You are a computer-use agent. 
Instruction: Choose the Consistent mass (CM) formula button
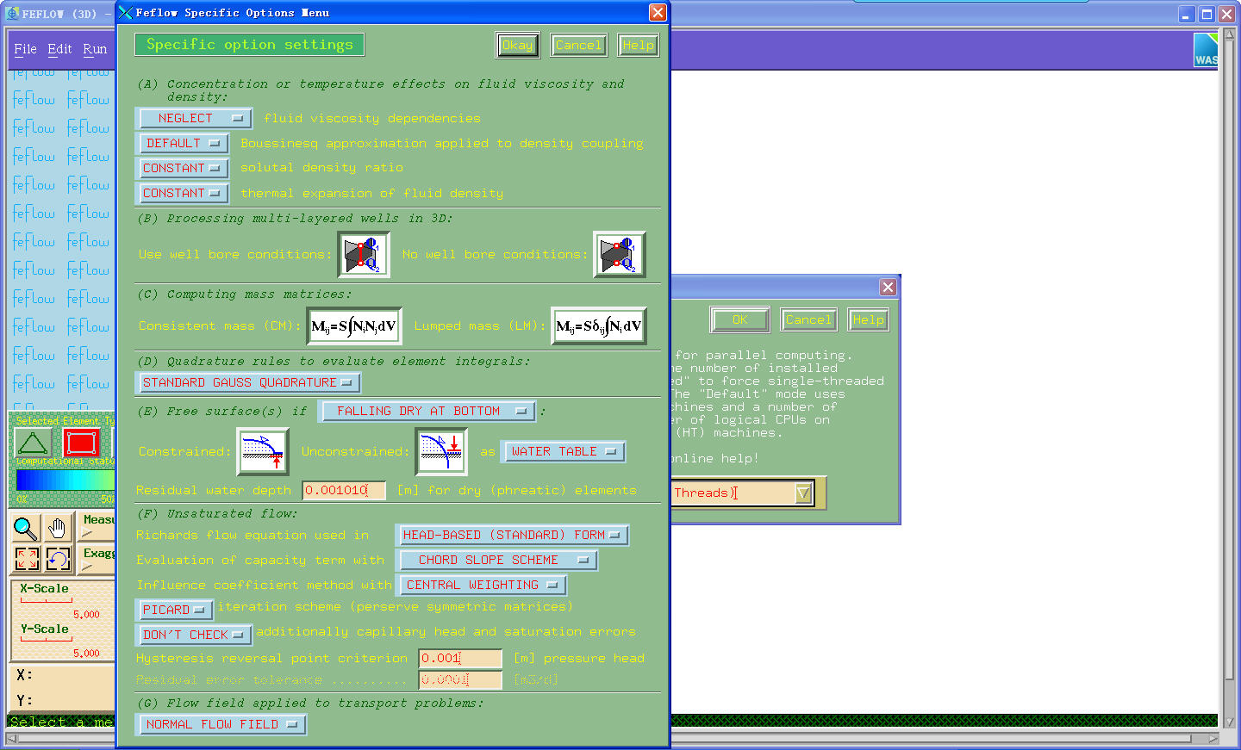pos(353,326)
